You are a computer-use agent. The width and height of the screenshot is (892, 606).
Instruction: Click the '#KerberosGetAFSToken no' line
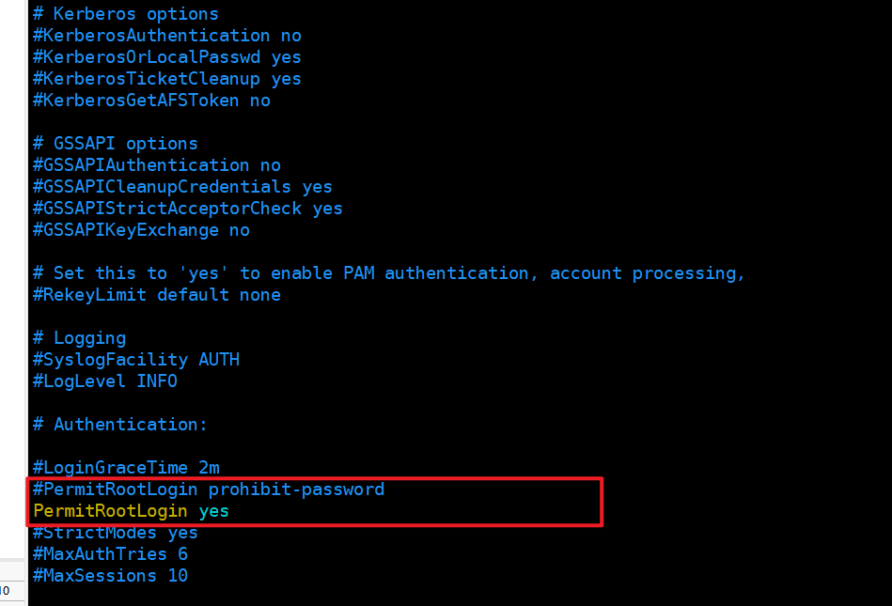click(x=152, y=101)
